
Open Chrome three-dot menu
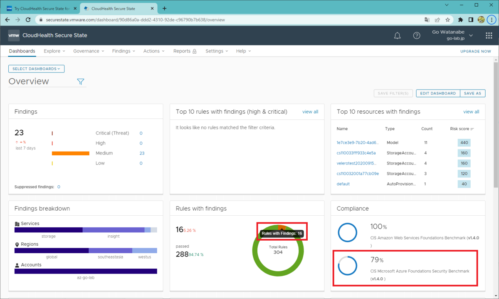click(492, 20)
